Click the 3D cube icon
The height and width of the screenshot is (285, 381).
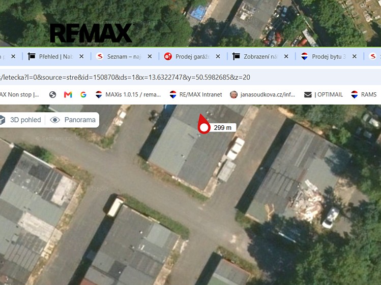click(x=2, y=120)
